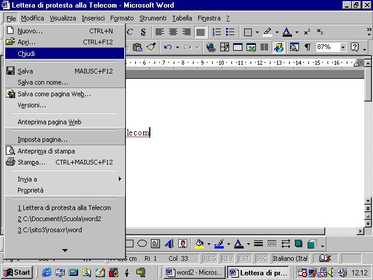
Task: Choose Anteprima di stampa
Action: pyautogui.click(x=65, y=151)
